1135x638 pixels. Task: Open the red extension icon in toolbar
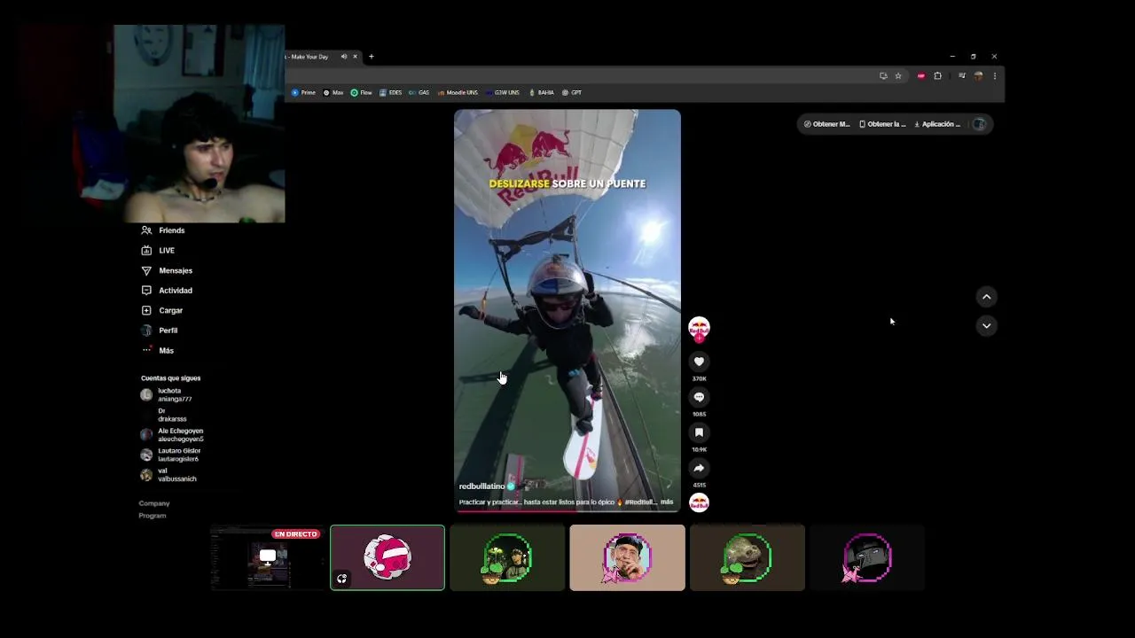click(921, 76)
